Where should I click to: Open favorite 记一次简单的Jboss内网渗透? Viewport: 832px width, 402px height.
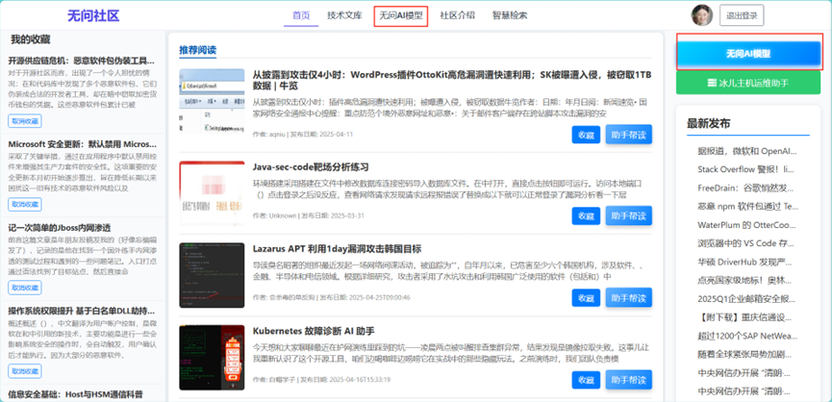coord(60,228)
